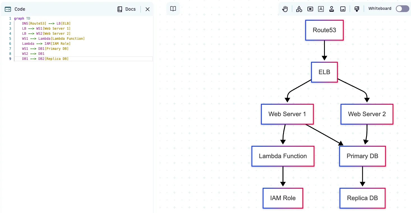The image size is (411, 213).
Task: Select the rectangle container tool
Action: (x=310, y=9)
